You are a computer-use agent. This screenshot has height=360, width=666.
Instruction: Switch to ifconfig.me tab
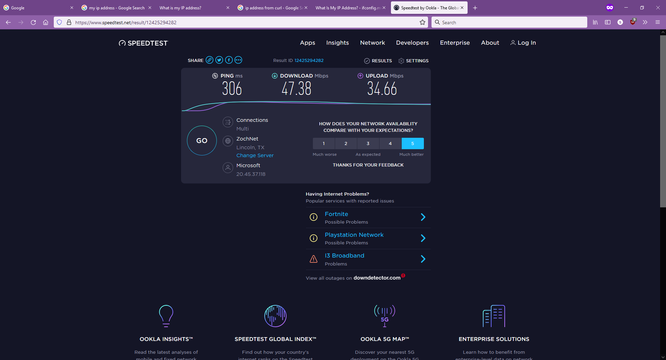350,8
